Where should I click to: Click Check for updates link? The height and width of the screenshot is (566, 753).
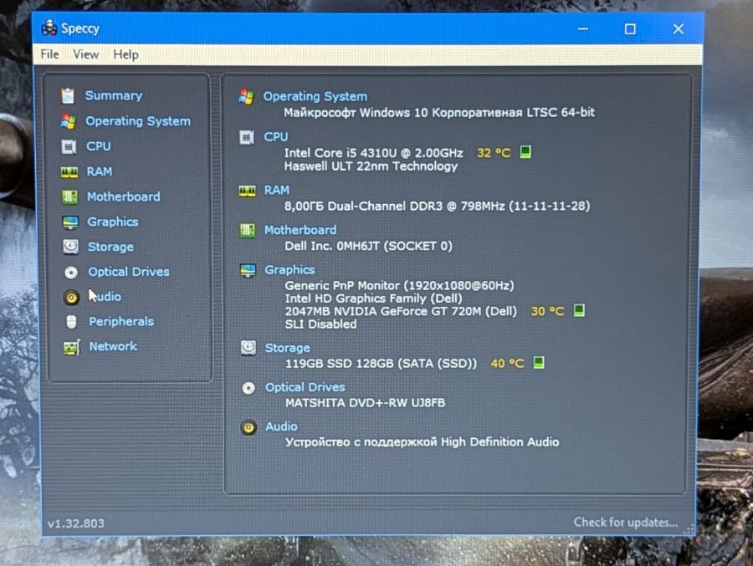pyautogui.click(x=626, y=523)
